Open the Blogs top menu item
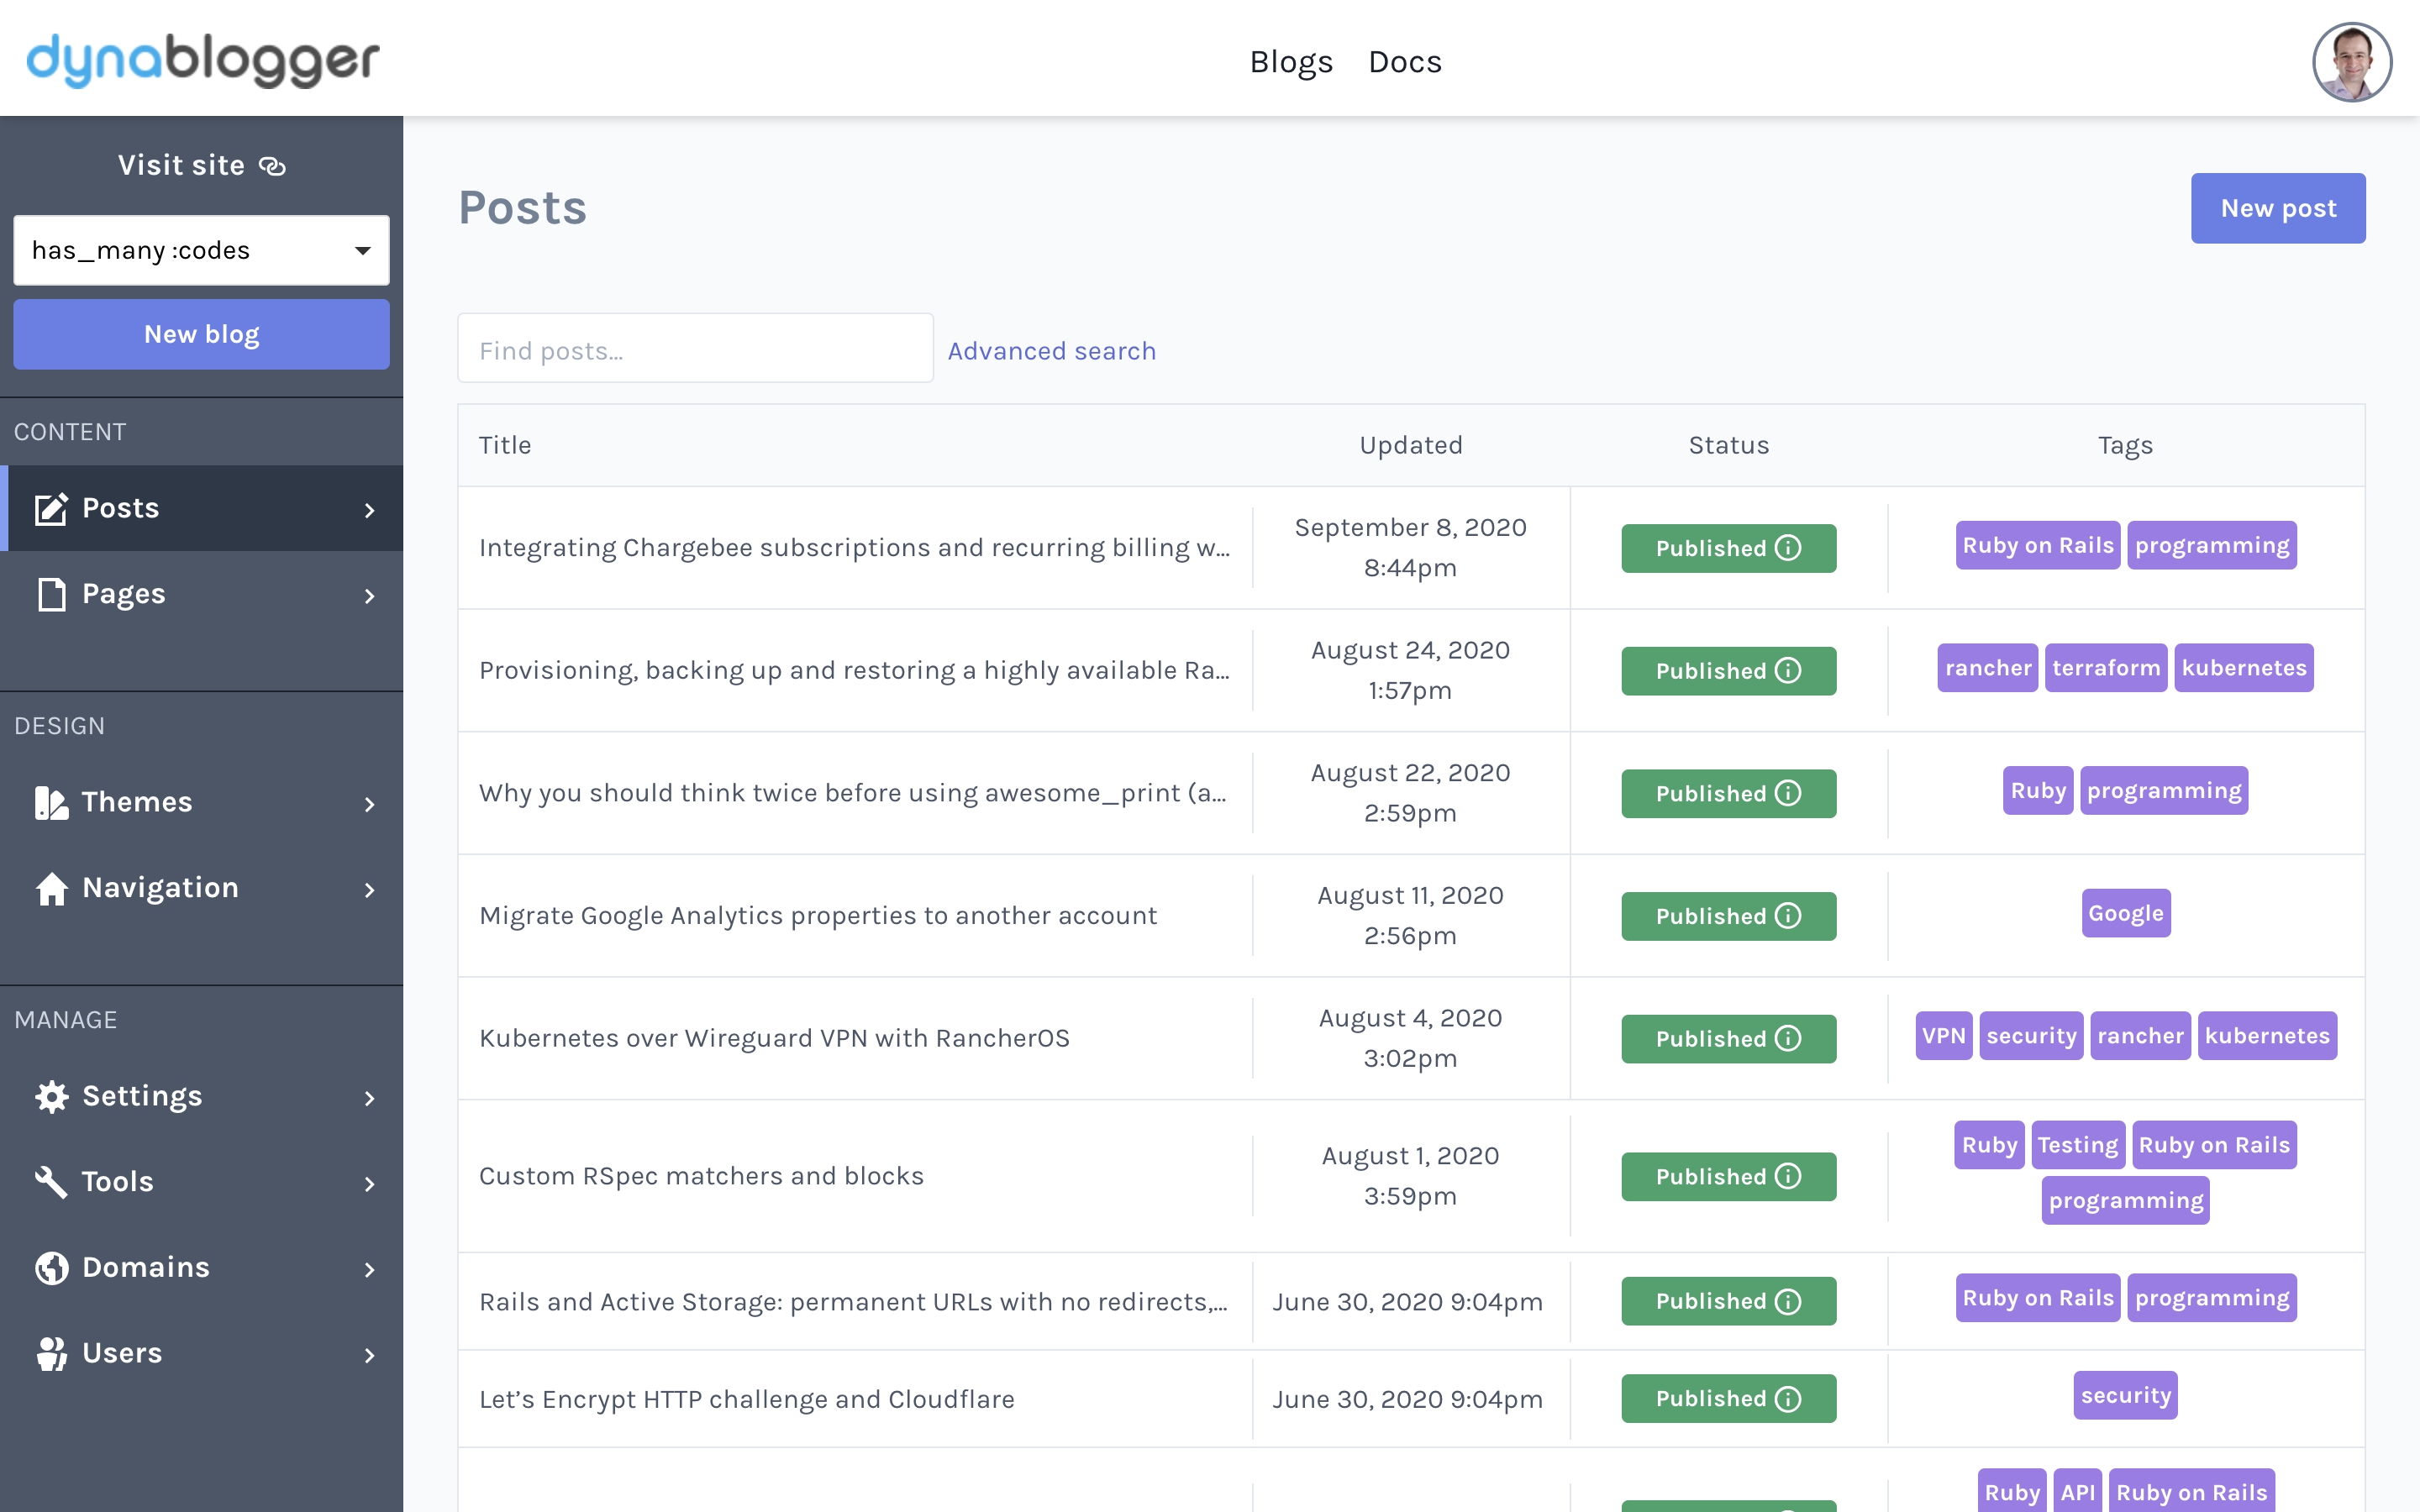The height and width of the screenshot is (1512, 2420). tap(1291, 62)
